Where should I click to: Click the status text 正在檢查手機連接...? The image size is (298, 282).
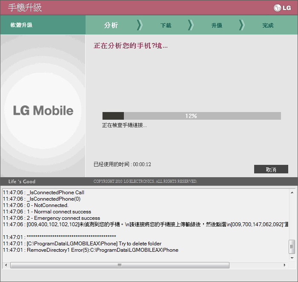pyautogui.click(x=124, y=125)
